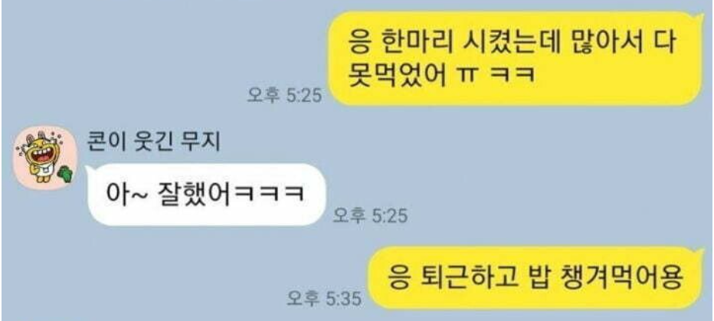This screenshot has height=321, width=714.
Task: Click the word 잘했어 in the white bubble
Action: (196, 196)
